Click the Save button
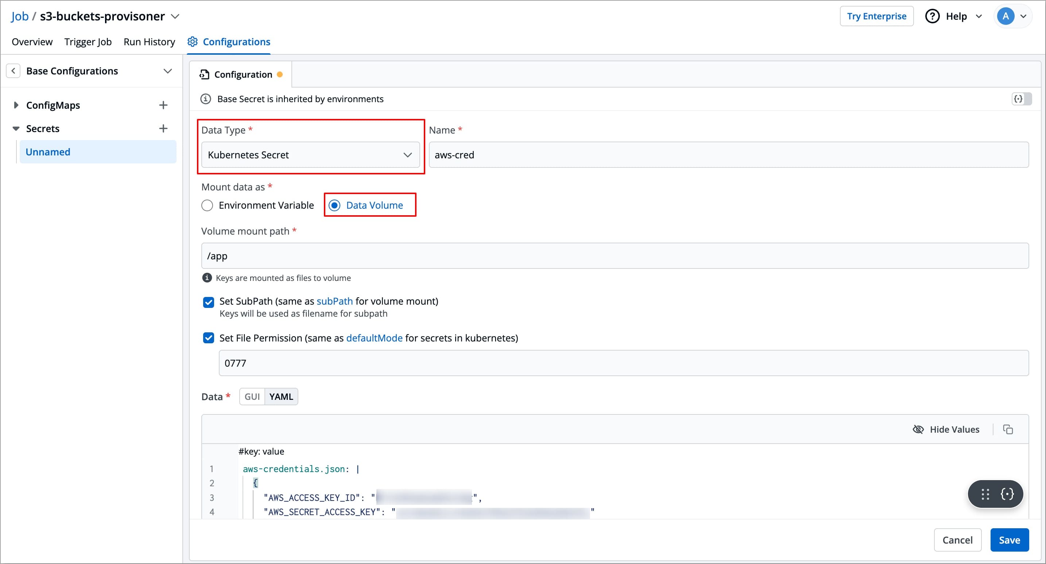1046x564 pixels. tap(1009, 540)
